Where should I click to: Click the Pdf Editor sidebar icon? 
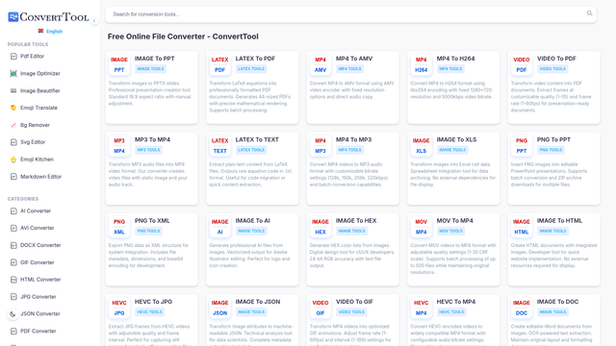click(13, 56)
